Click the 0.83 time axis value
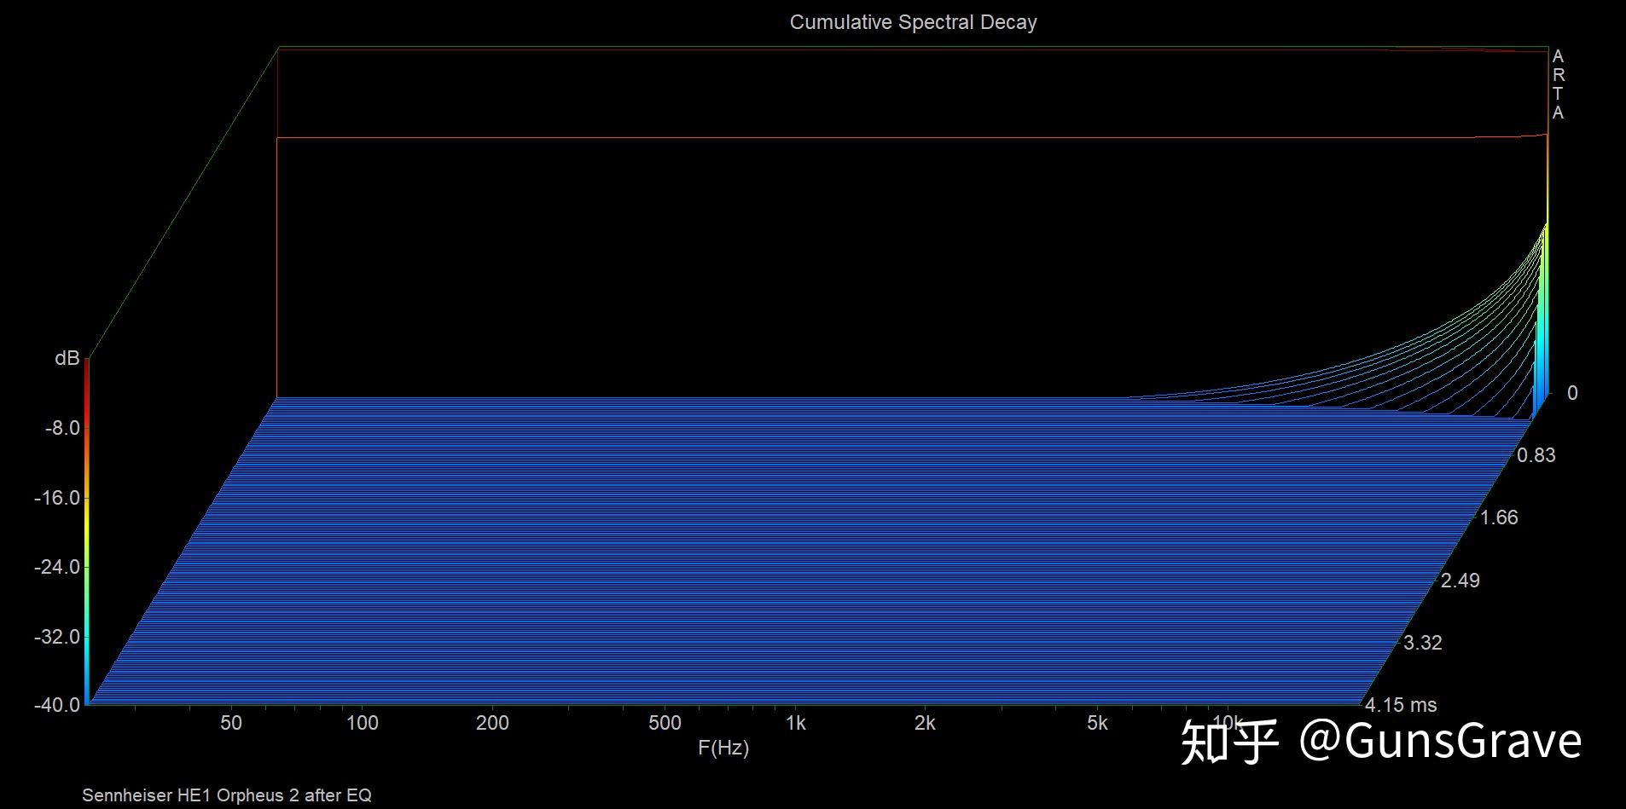Image resolution: width=1626 pixels, height=809 pixels. coord(1536,455)
